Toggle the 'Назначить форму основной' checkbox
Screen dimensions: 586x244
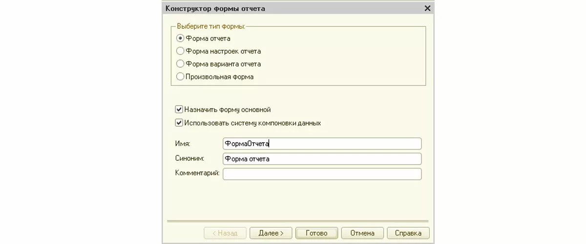coord(179,110)
